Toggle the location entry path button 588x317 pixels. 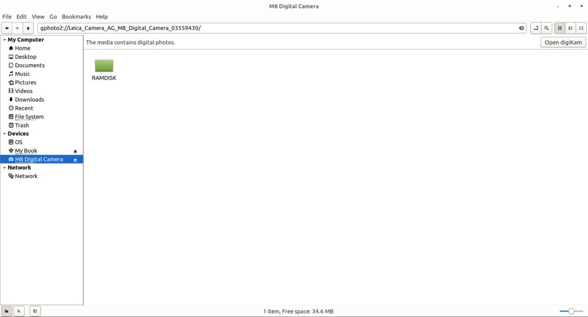coord(535,28)
